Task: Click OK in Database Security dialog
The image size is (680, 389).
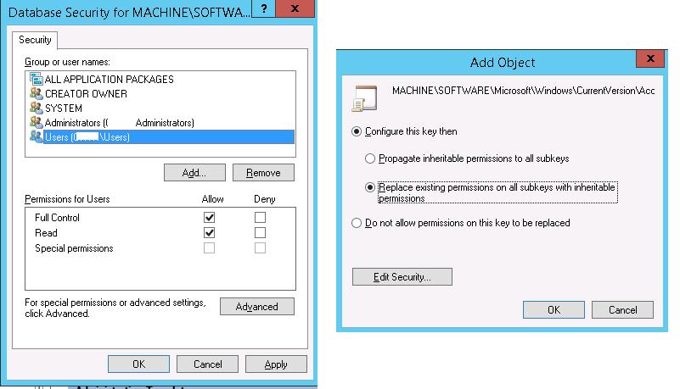Action: click(x=138, y=364)
